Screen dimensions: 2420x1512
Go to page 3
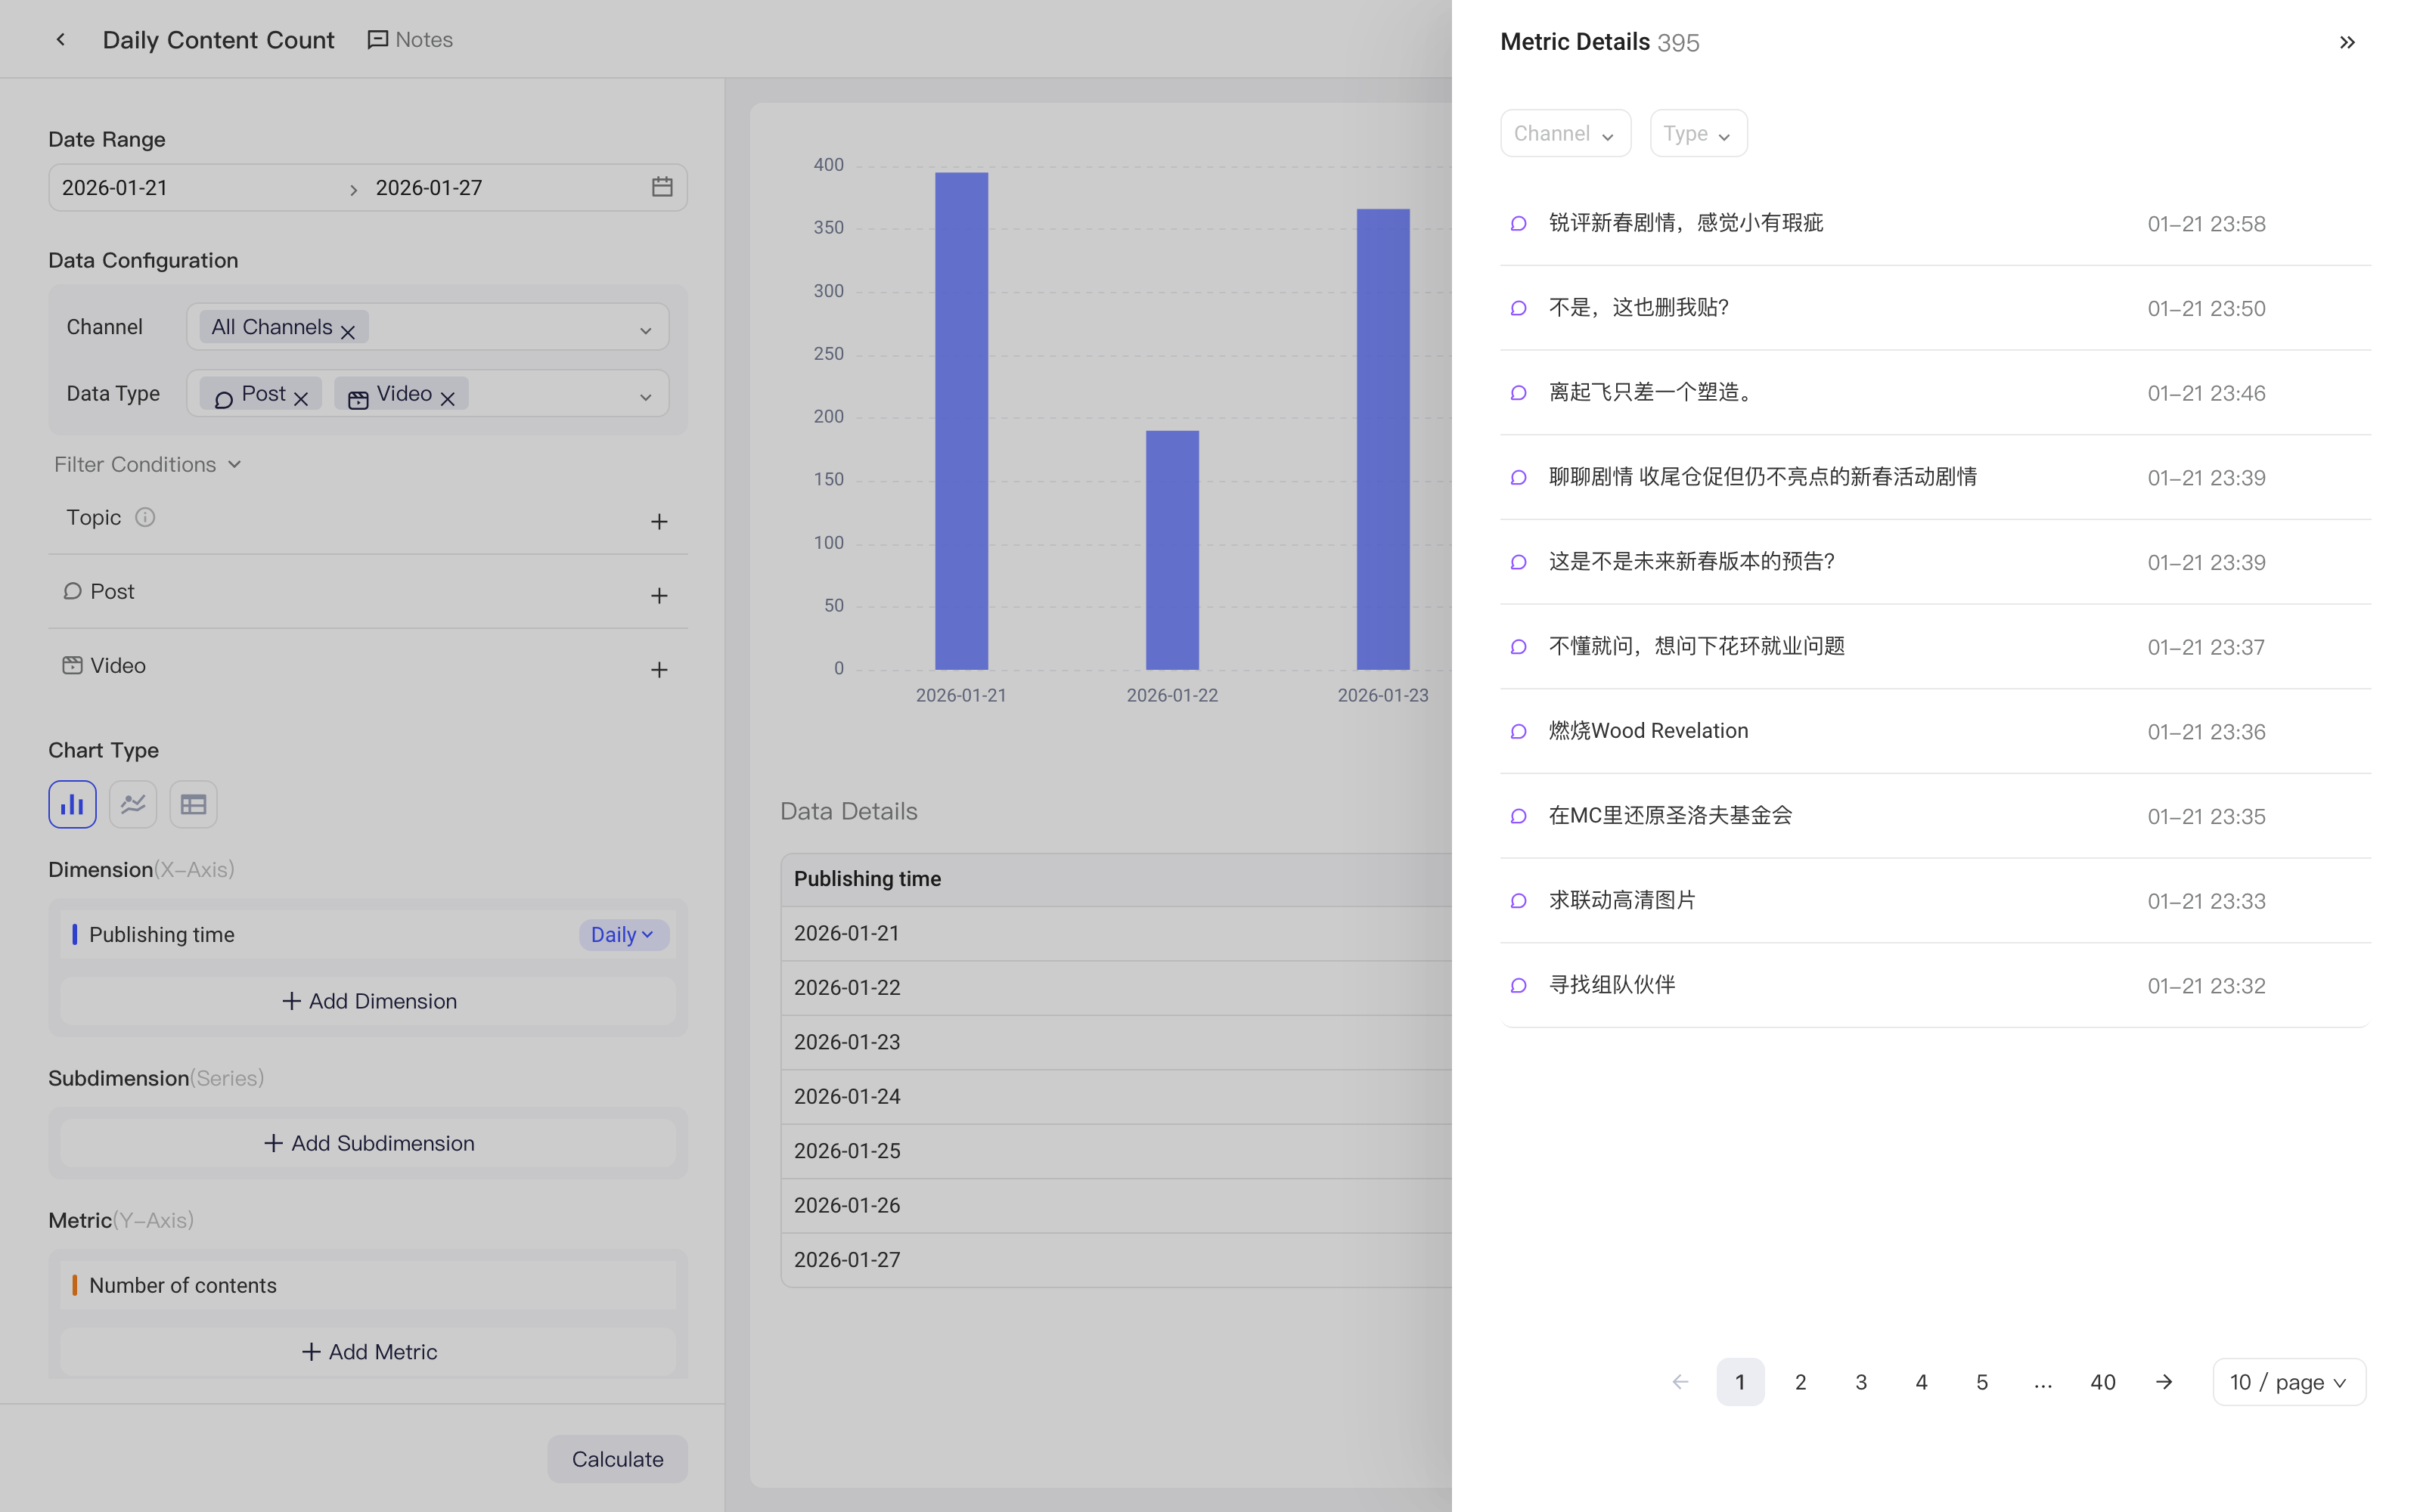click(x=1861, y=1381)
